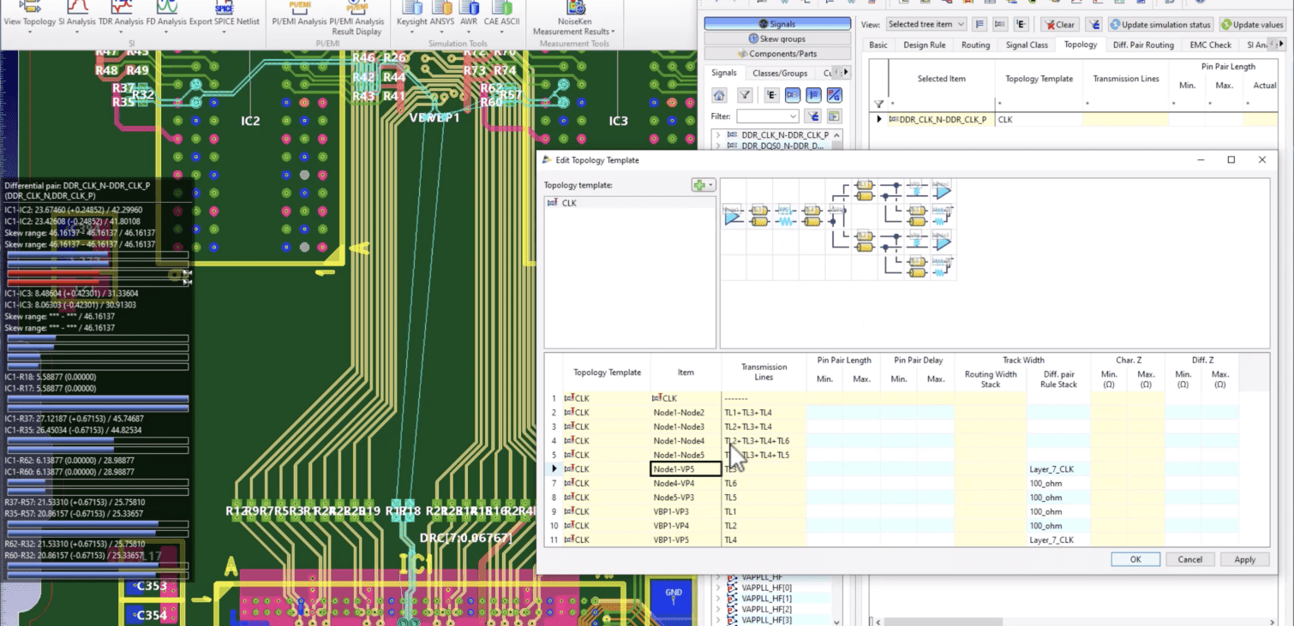Click the funnel icon in constraint table header
The width and height of the screenshot is (1294, 626).
[x=878, y=104]
